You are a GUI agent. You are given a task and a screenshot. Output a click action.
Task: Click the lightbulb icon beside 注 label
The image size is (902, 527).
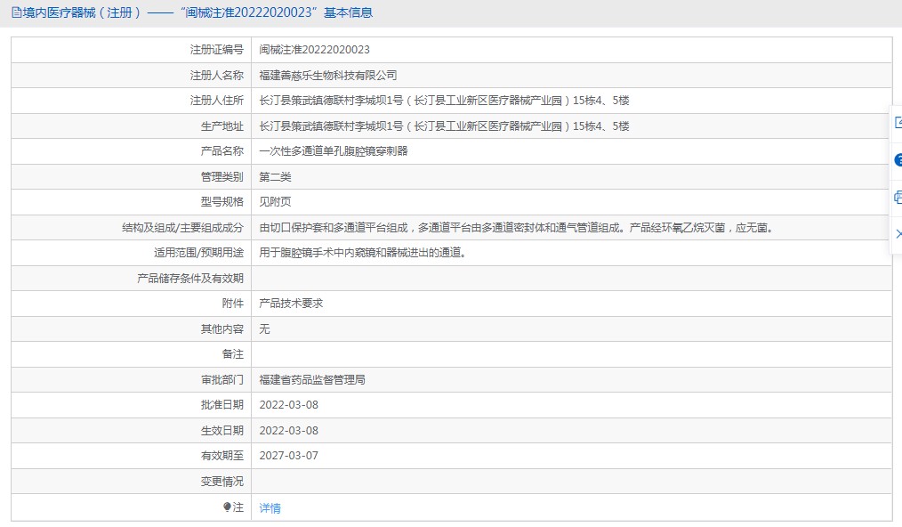tap(227, 507)
